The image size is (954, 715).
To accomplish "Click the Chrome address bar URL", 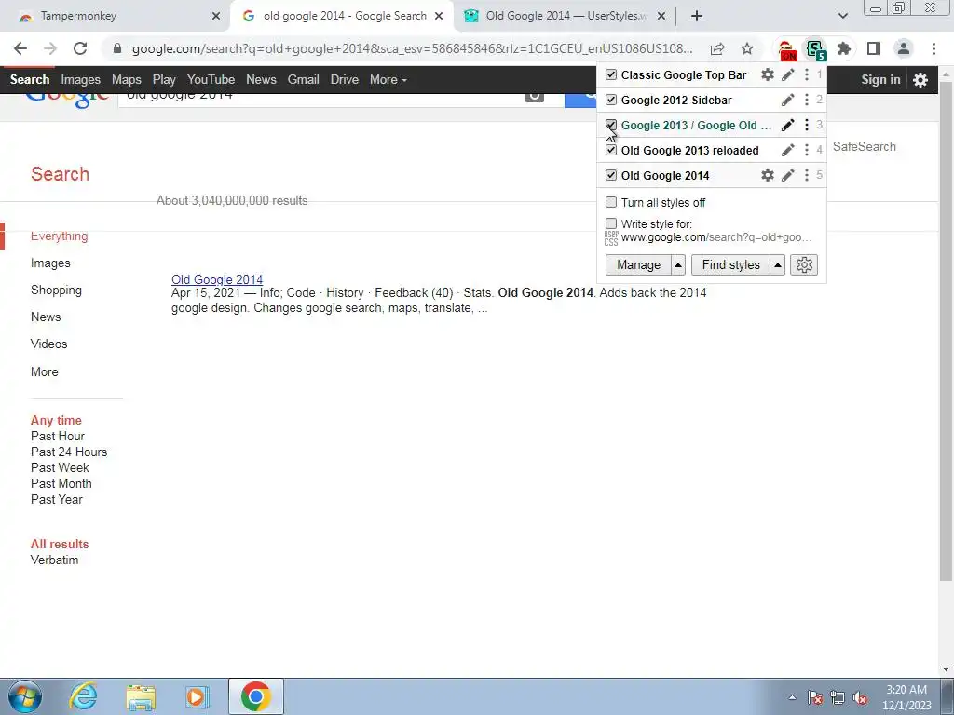I will click(412, 48).
